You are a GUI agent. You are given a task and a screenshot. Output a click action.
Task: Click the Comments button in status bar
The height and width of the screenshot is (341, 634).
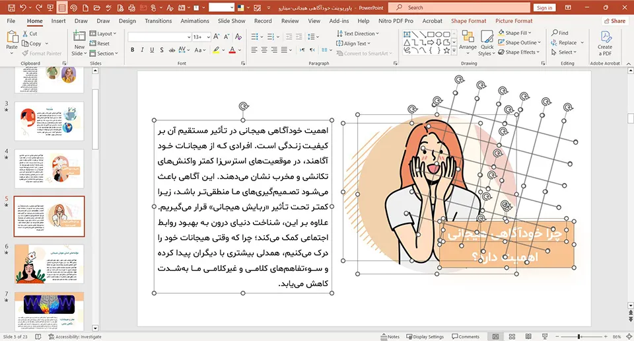click(466, 336)
